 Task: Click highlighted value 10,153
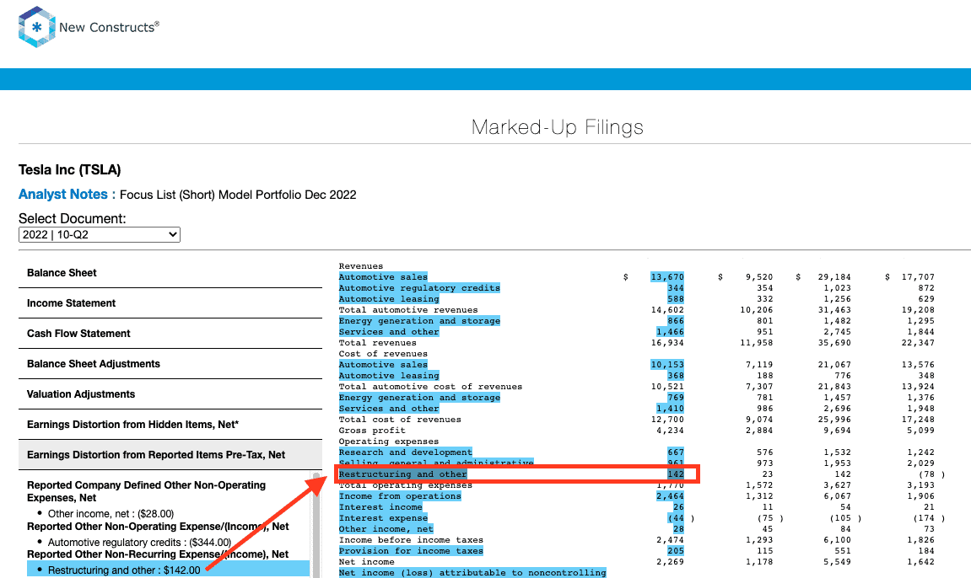point(667,365)
